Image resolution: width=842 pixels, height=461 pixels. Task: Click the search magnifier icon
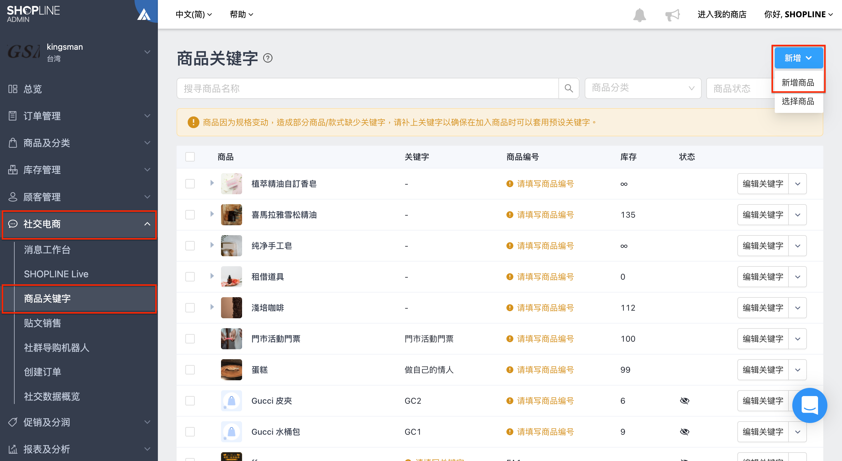569,88
